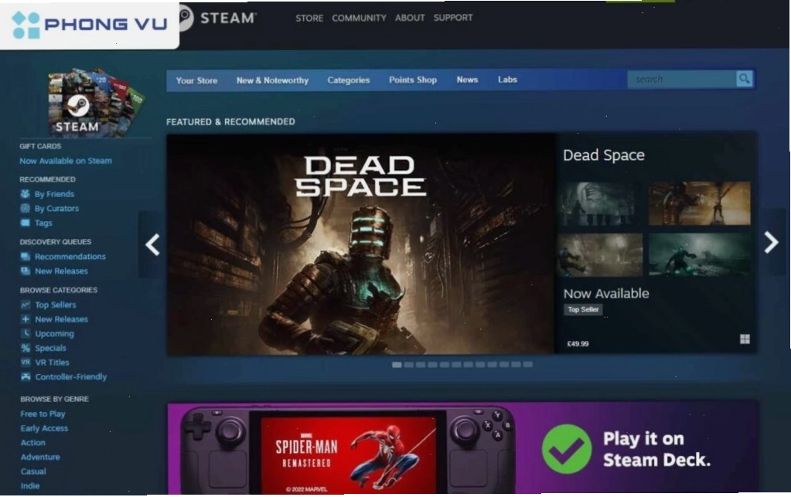Go to previous featured carousel slide arrow
This screenshot has width=791, height=497.
click(x=152, y=244)
